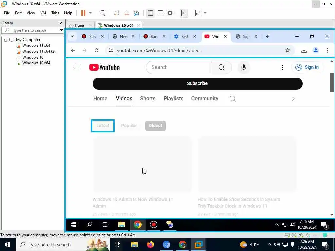Show hidden icons chevron in host system tray
Screen dimensions: 335x251
point(269,244)
